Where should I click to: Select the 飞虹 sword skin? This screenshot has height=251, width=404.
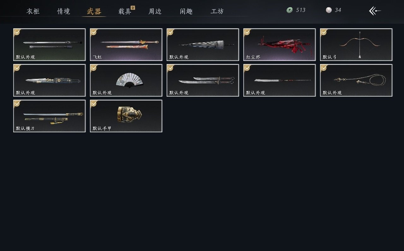(x=126, y=45)
